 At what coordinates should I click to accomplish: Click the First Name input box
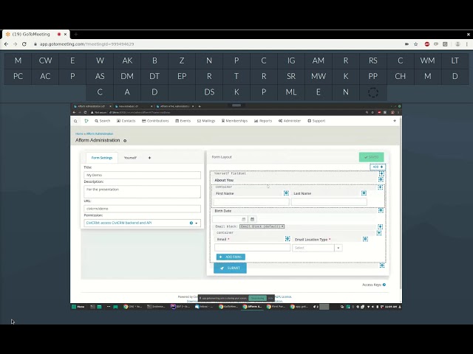click(x=251, y=201)
